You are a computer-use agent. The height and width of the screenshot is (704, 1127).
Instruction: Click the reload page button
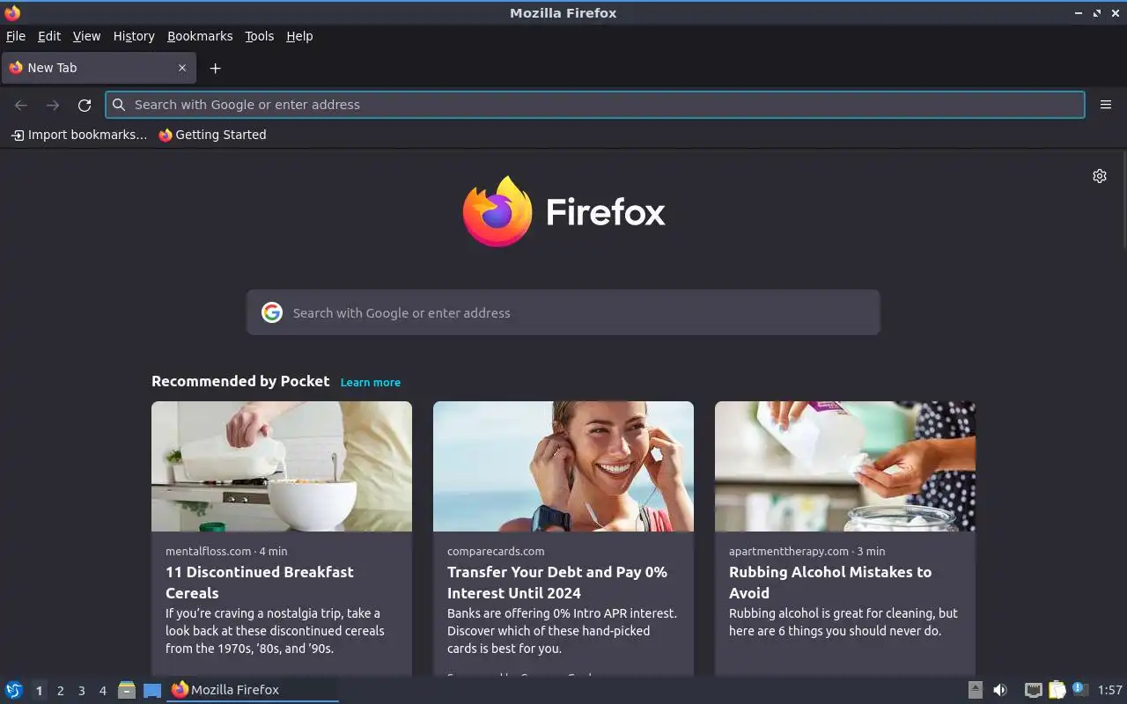[85, 105]
